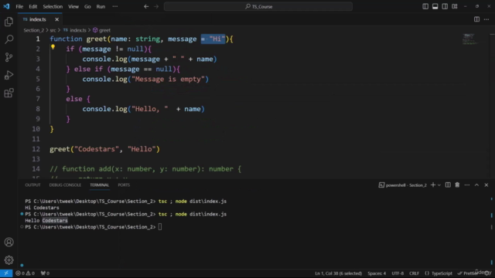The image size is (495, 278).
Task: Click the "Hello Codestars" terminal output
Action: coord(46,221)
